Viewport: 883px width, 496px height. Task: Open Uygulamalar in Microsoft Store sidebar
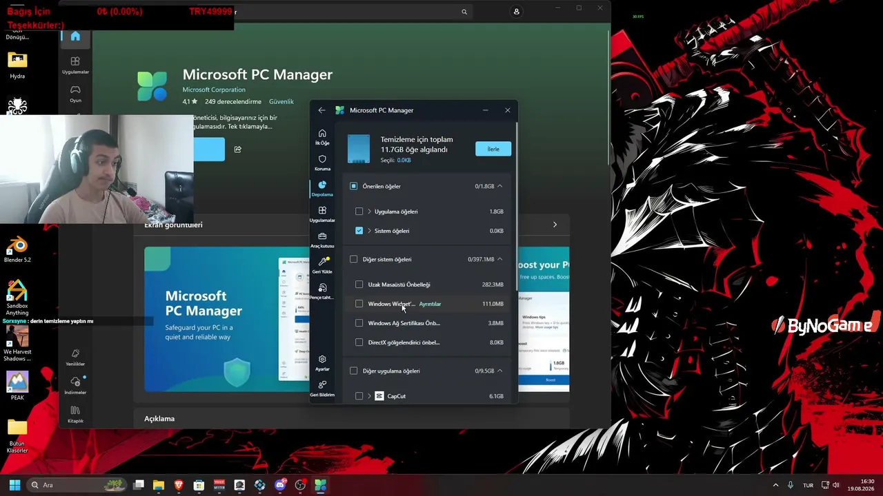coord(75,65)
